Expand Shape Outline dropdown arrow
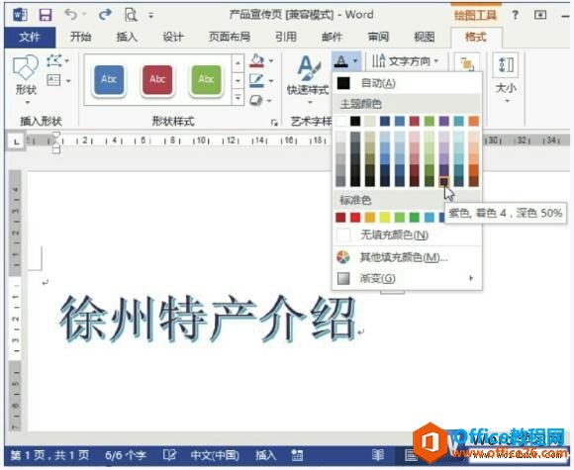Image resolution: width=574 pixels, height=470 pixels. pos(271,80)
